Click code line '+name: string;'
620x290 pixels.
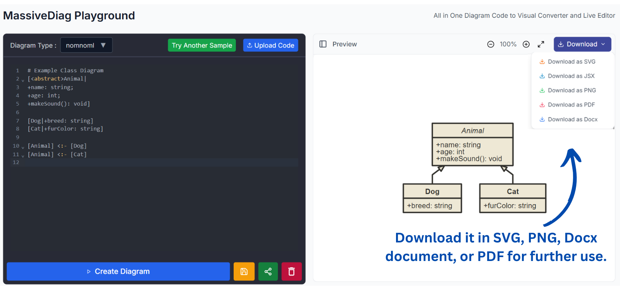click(x=50, y=87)
